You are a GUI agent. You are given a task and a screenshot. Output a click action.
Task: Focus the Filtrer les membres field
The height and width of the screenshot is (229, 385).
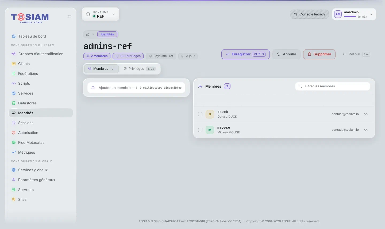[333, 86]
